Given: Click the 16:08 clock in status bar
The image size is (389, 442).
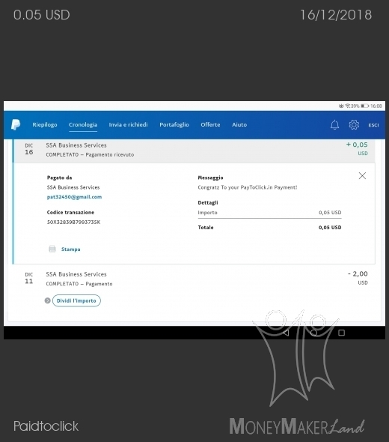Looking at the screenshot, I should pos(376,106).
